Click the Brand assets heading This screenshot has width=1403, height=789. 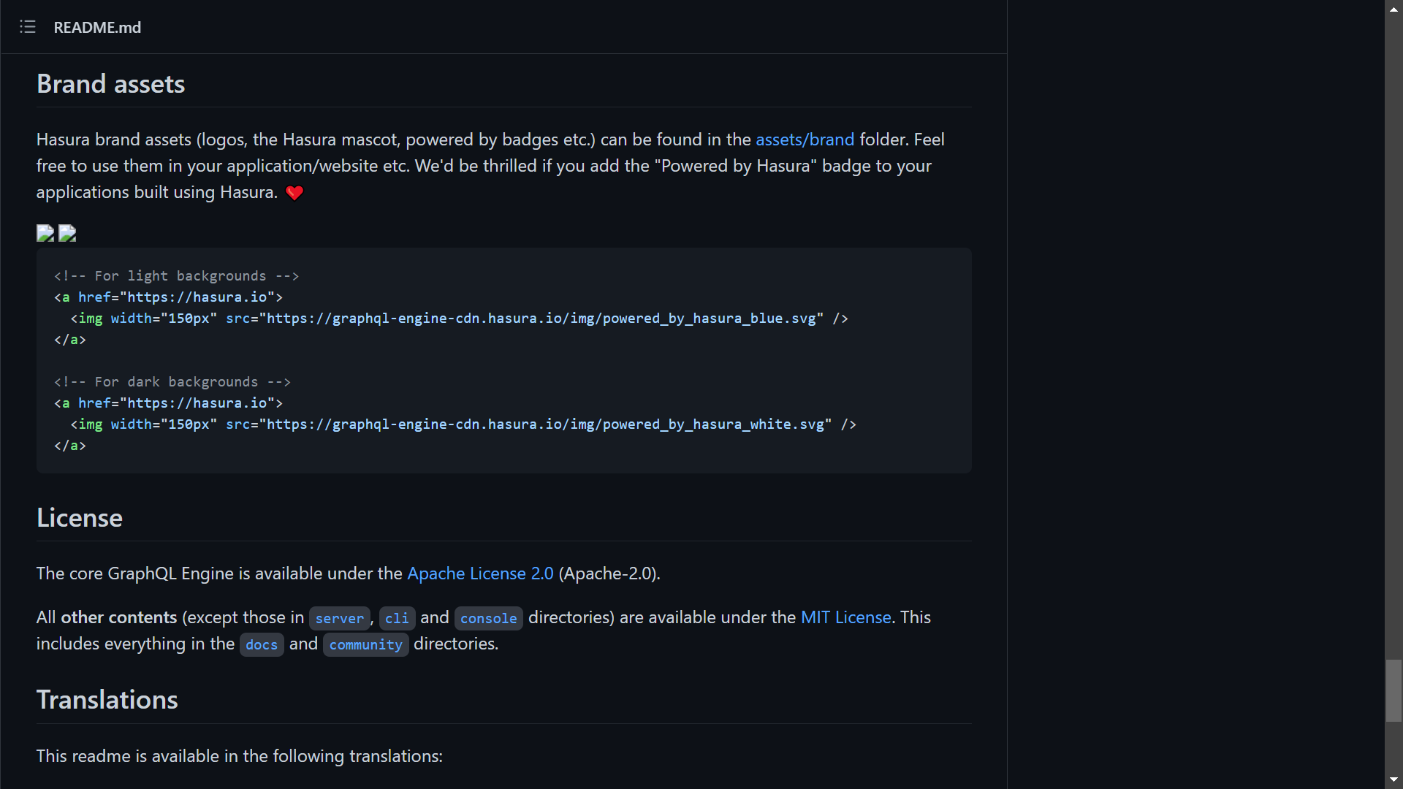tap(110, 83)
